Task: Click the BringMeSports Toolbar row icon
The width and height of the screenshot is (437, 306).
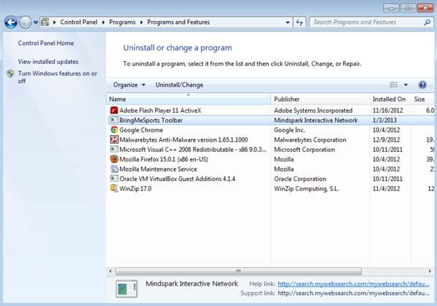Action: [114, 120]
